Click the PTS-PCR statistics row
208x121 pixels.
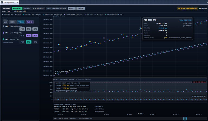tap(79, 109)
